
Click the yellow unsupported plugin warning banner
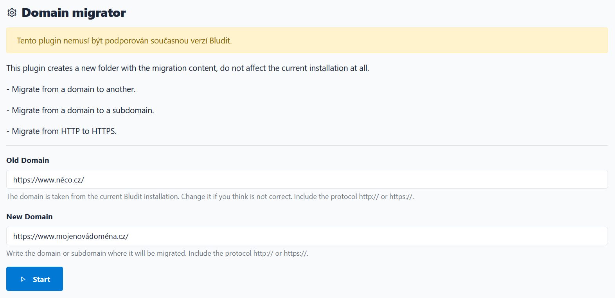coord(307,40)
